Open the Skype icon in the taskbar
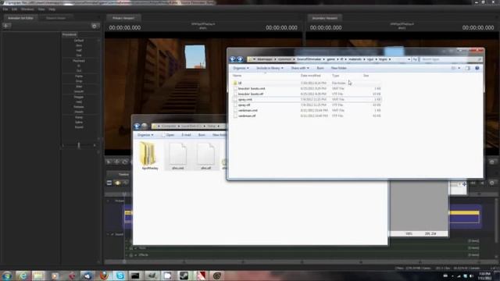 [x=120, y=276]
